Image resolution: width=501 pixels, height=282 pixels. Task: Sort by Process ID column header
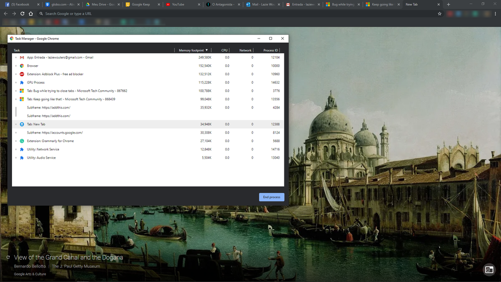click(270, 50)
